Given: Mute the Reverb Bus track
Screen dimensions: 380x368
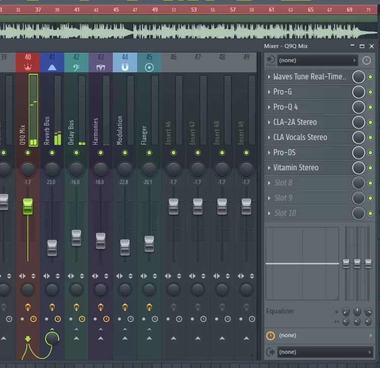Looking at the screenshot, I should click(52, 153).
